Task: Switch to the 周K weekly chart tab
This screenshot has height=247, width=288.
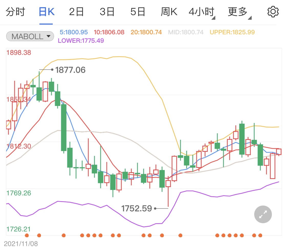Action: point(169,11)
